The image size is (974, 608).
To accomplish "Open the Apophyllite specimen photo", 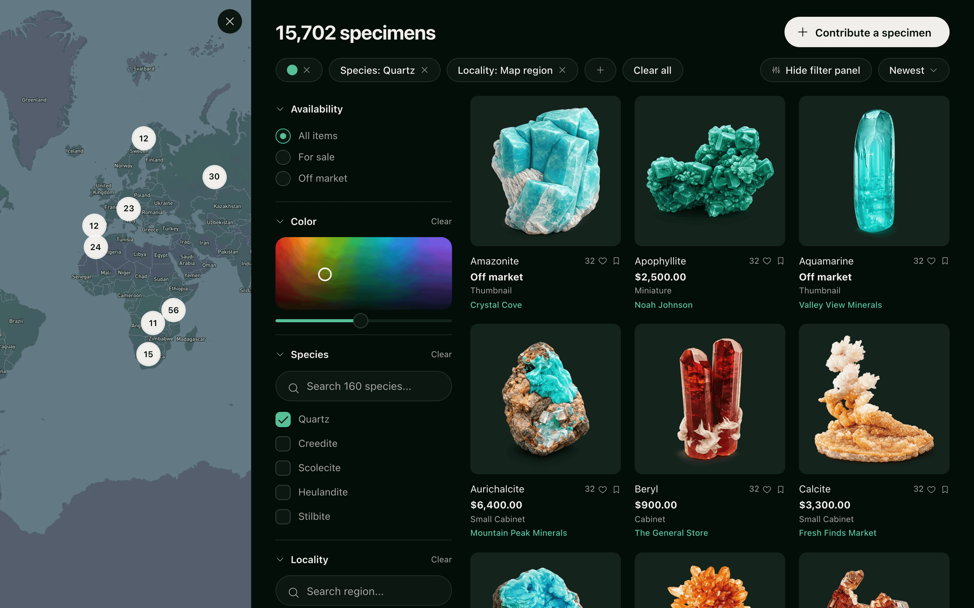I will coord(710,171).
